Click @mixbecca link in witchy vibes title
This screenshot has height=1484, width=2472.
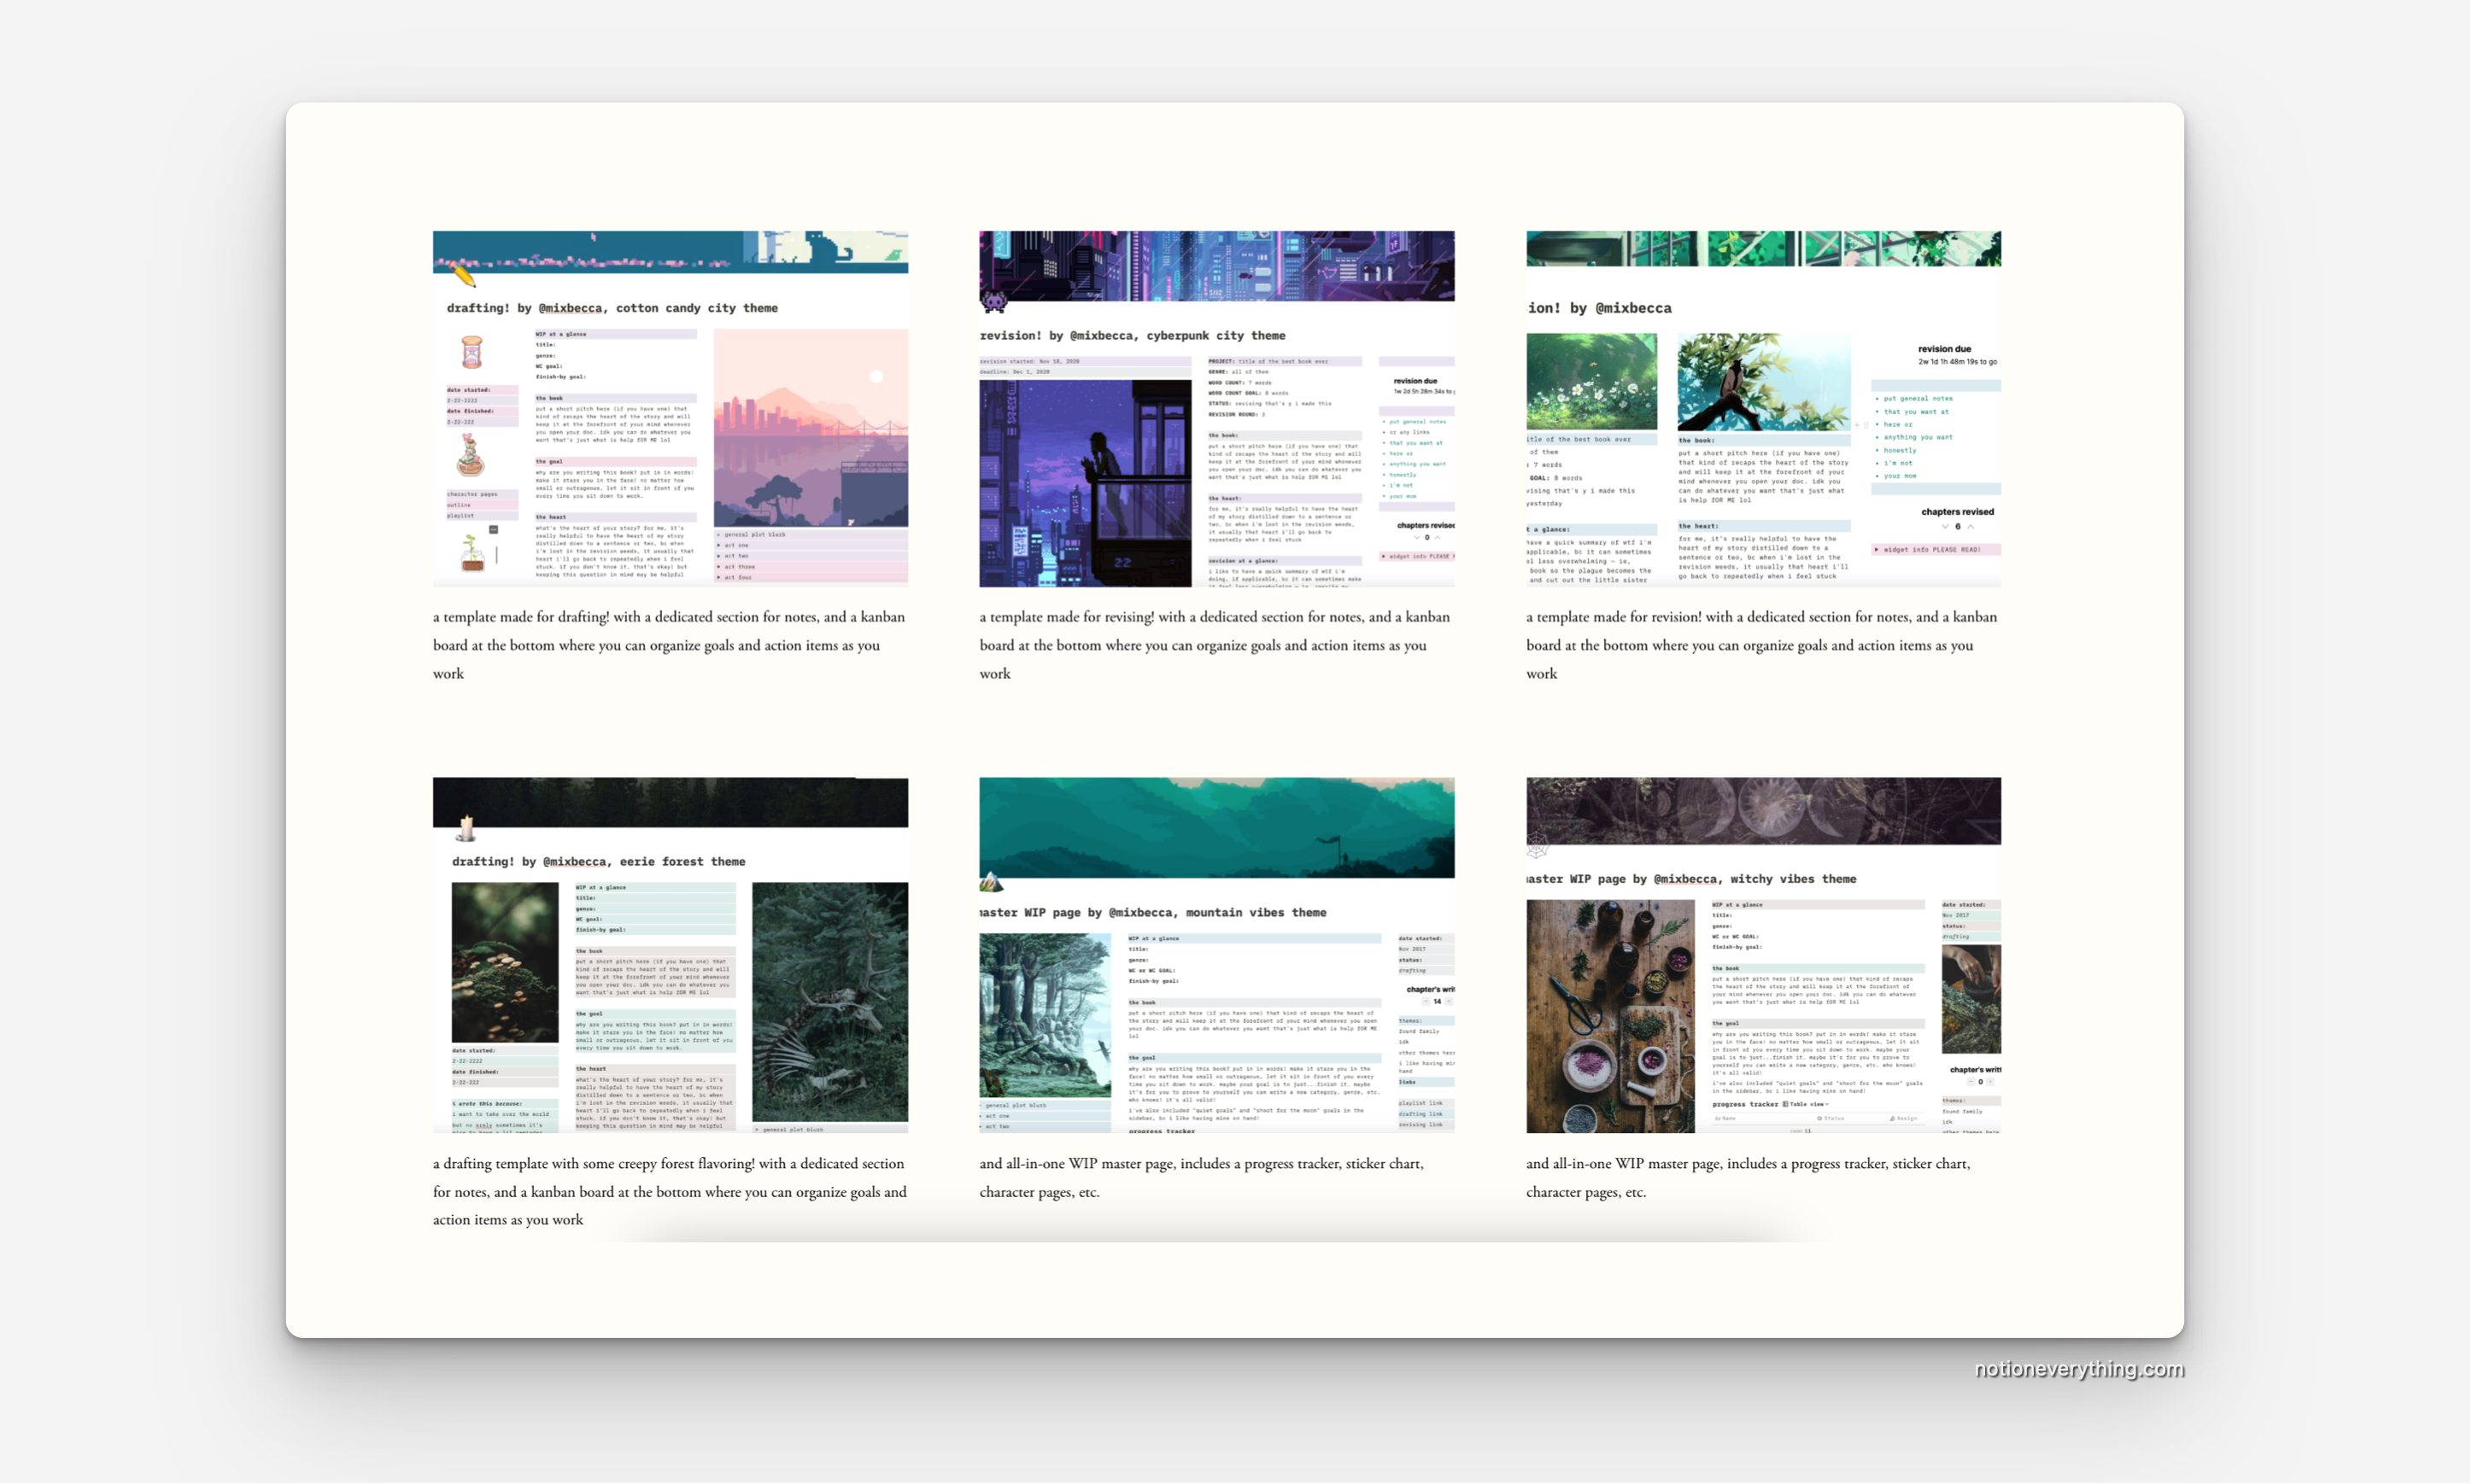pos(1684,879)
